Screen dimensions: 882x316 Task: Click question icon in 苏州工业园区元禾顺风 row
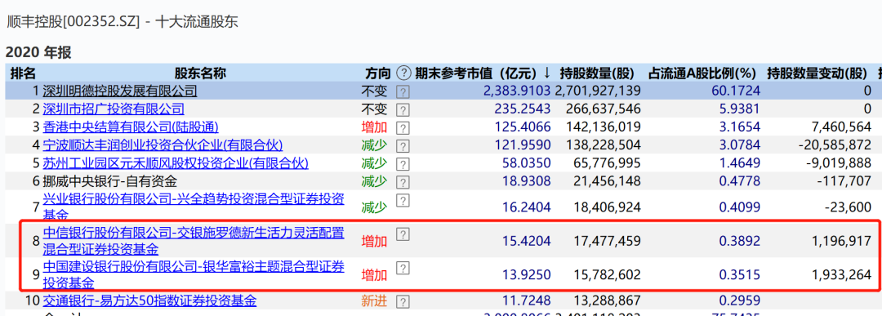click(403, 164)
